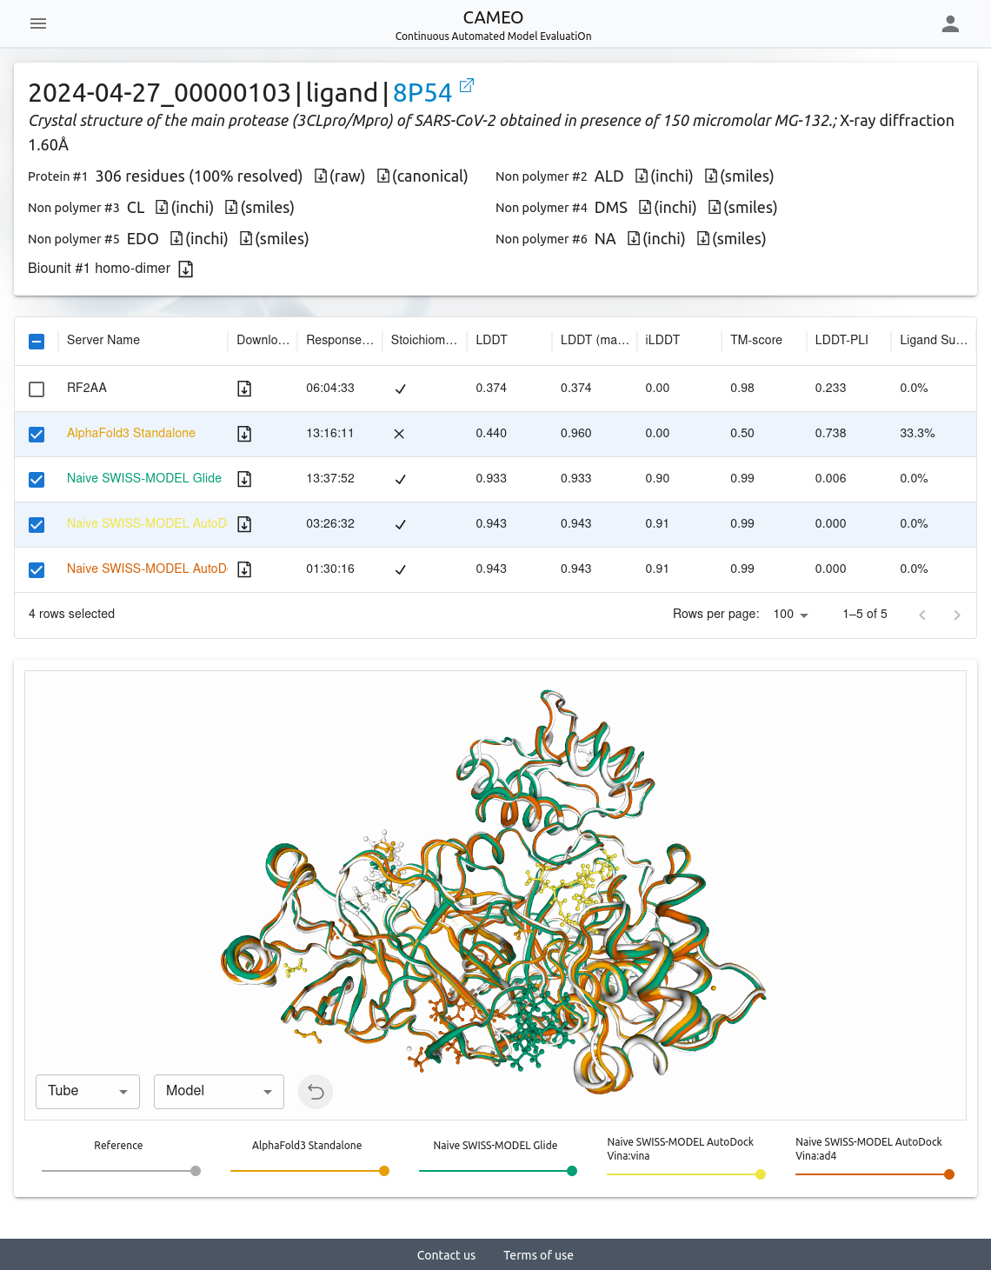991x1270 pixels.
Task: Select the RF2AA row checkbox
Action: pos(37,389)
